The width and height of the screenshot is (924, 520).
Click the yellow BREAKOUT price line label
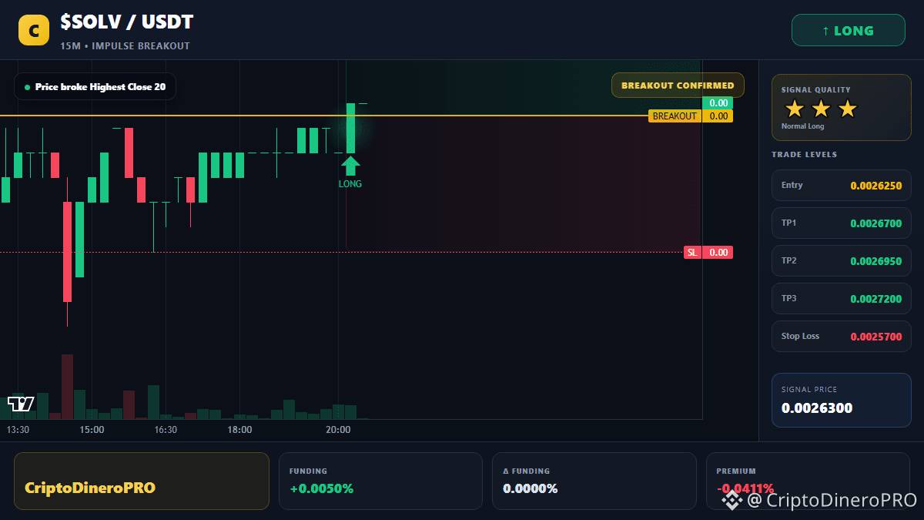[675, 116]
